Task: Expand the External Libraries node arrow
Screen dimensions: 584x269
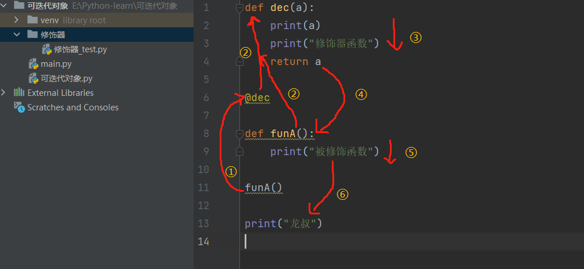Action: click(x=5, y=93)
